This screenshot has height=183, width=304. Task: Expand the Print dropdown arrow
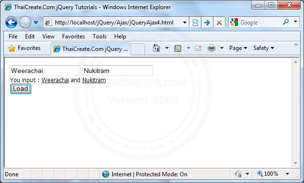point(222,48)
